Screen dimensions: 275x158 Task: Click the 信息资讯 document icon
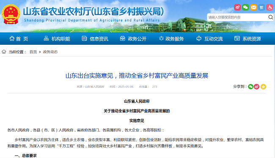[84, 38]
